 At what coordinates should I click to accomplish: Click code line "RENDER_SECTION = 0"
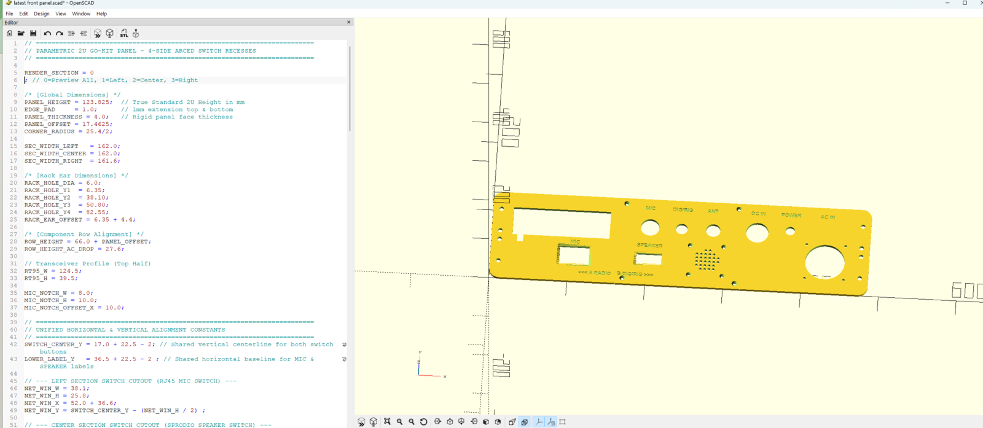point(59,72)
